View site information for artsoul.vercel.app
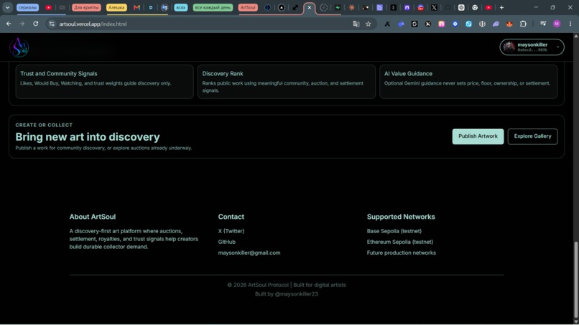The width and height of the screenshot is (579, 325). (x=52, y=24)
